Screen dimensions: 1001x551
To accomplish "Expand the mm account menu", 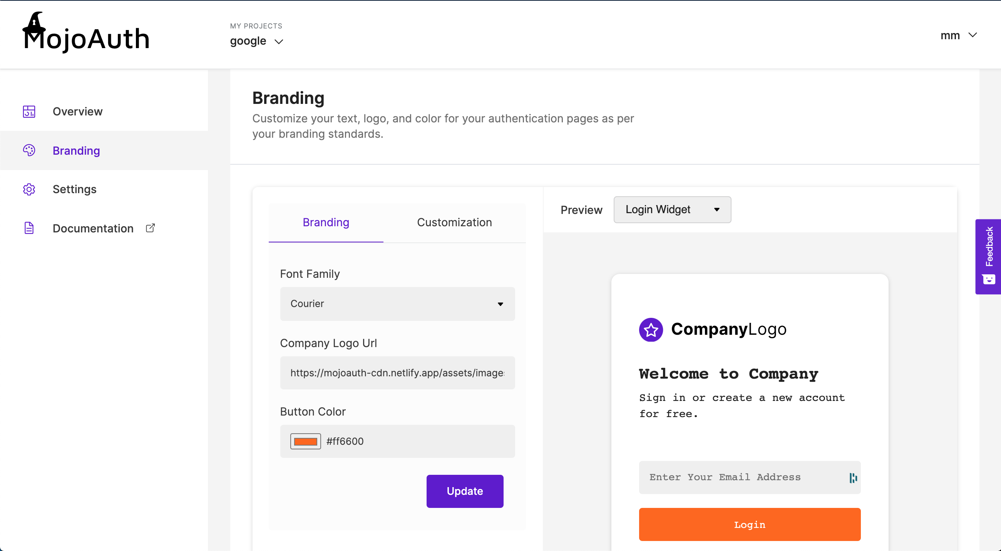I will [959, 35].
